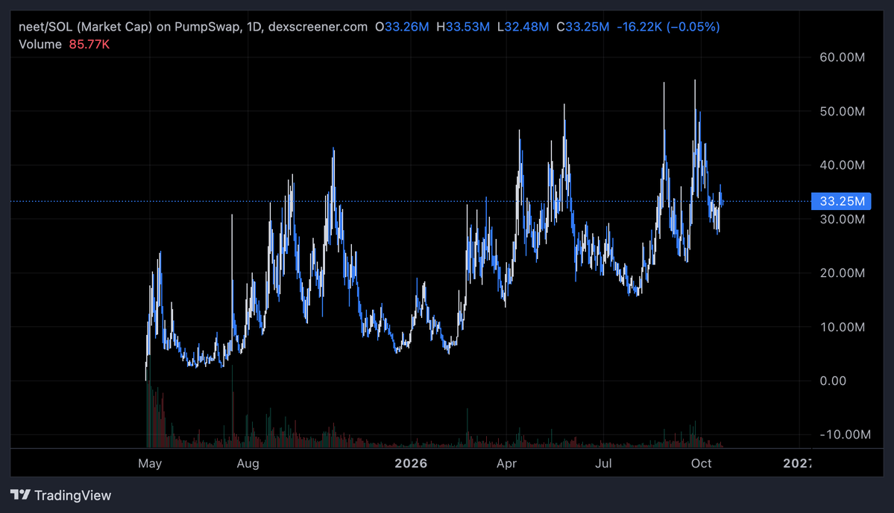Click the 0.00 price axis label
The width and height of the screenshot is (894, 513).
pos(833,381)
